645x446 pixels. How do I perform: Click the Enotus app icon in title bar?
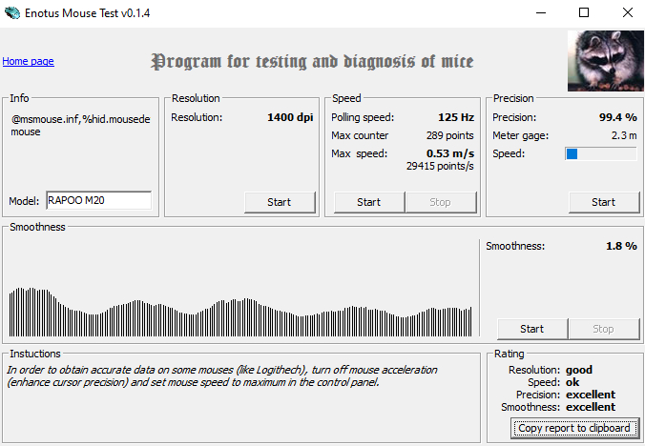(x=11, y=12)
